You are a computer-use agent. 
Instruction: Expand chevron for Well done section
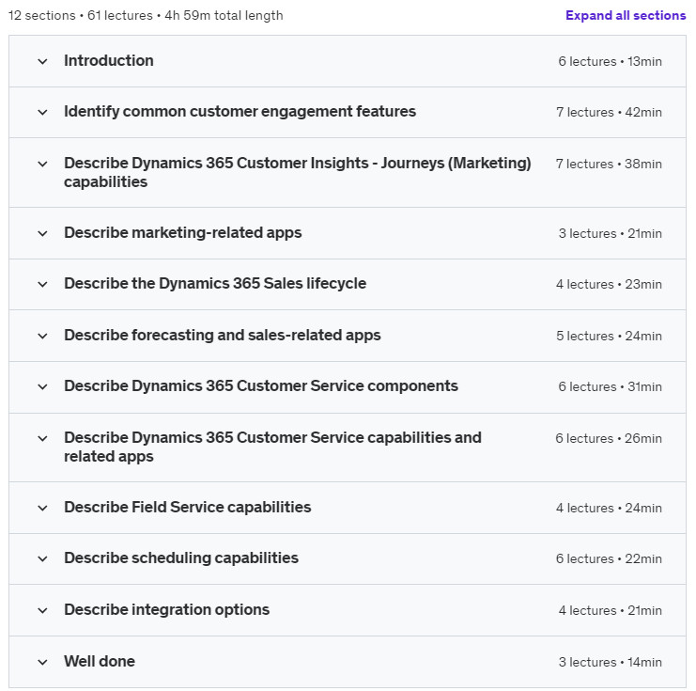coord(42,662)
